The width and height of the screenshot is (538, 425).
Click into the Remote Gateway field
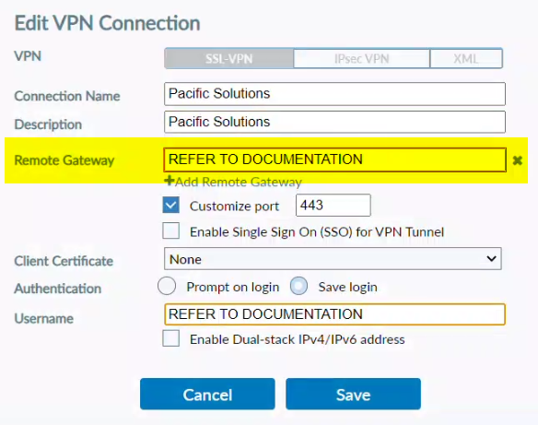pos(334,159)
